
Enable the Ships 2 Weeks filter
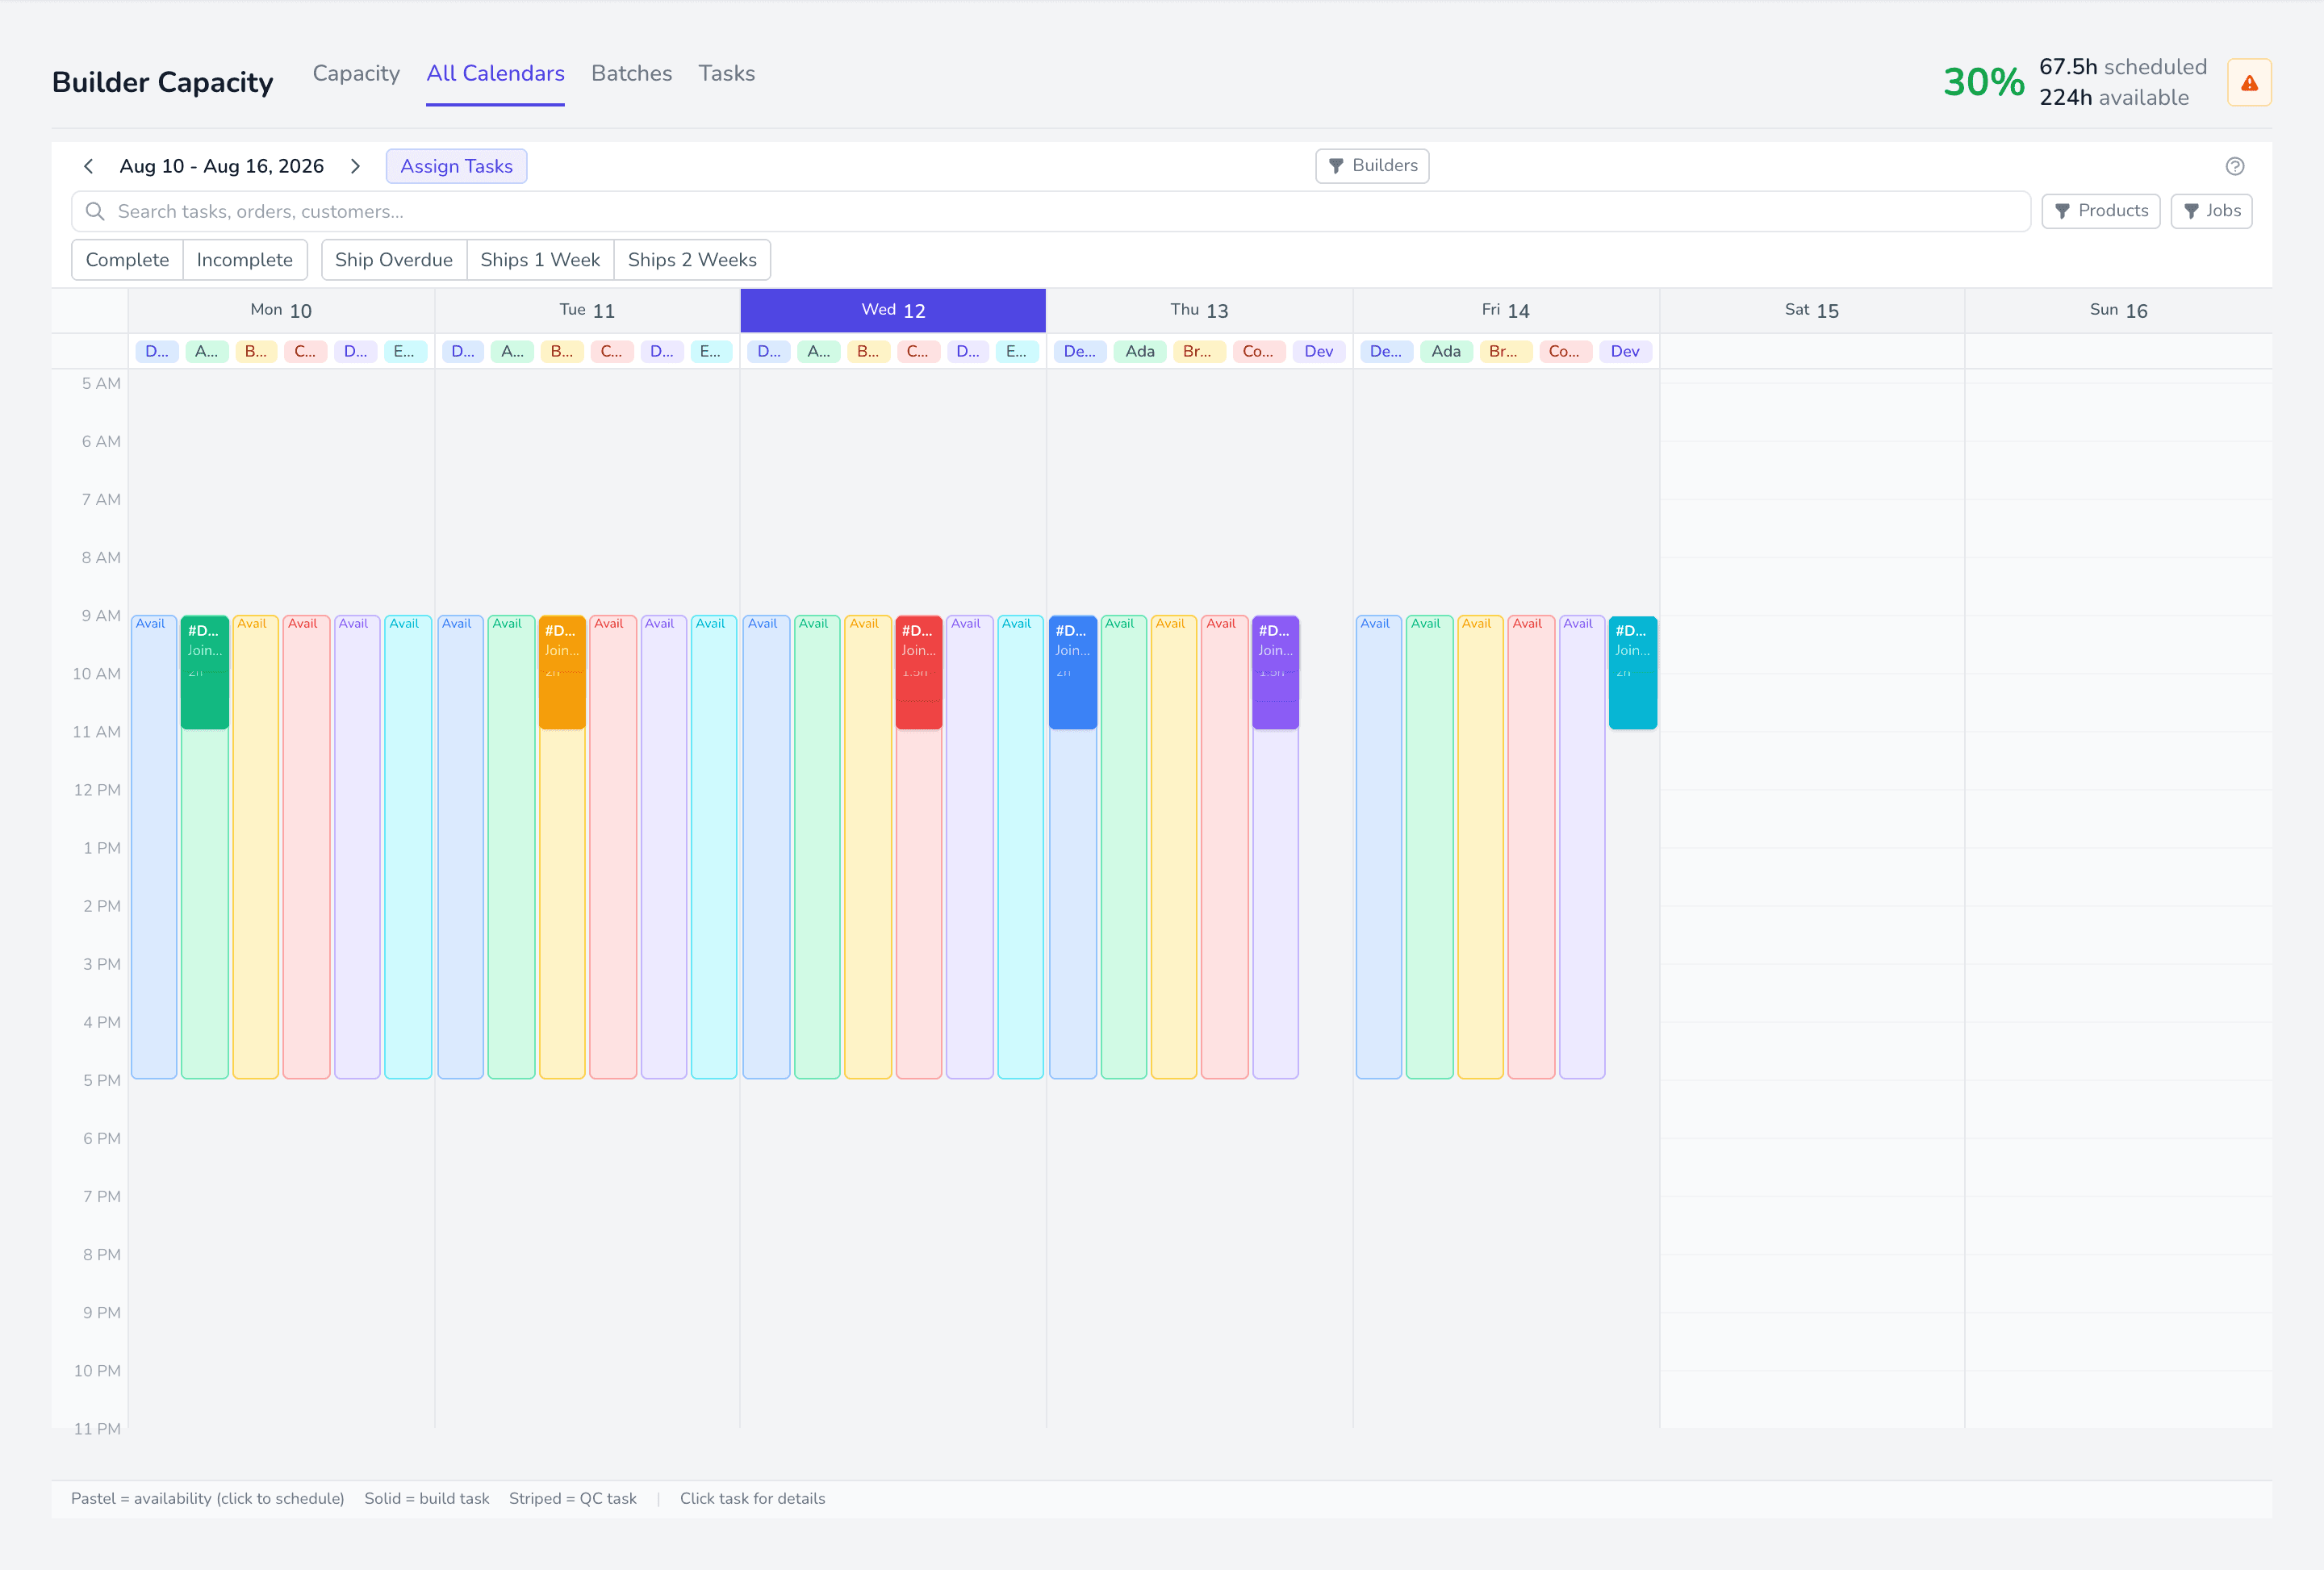[x=692, y=260]
